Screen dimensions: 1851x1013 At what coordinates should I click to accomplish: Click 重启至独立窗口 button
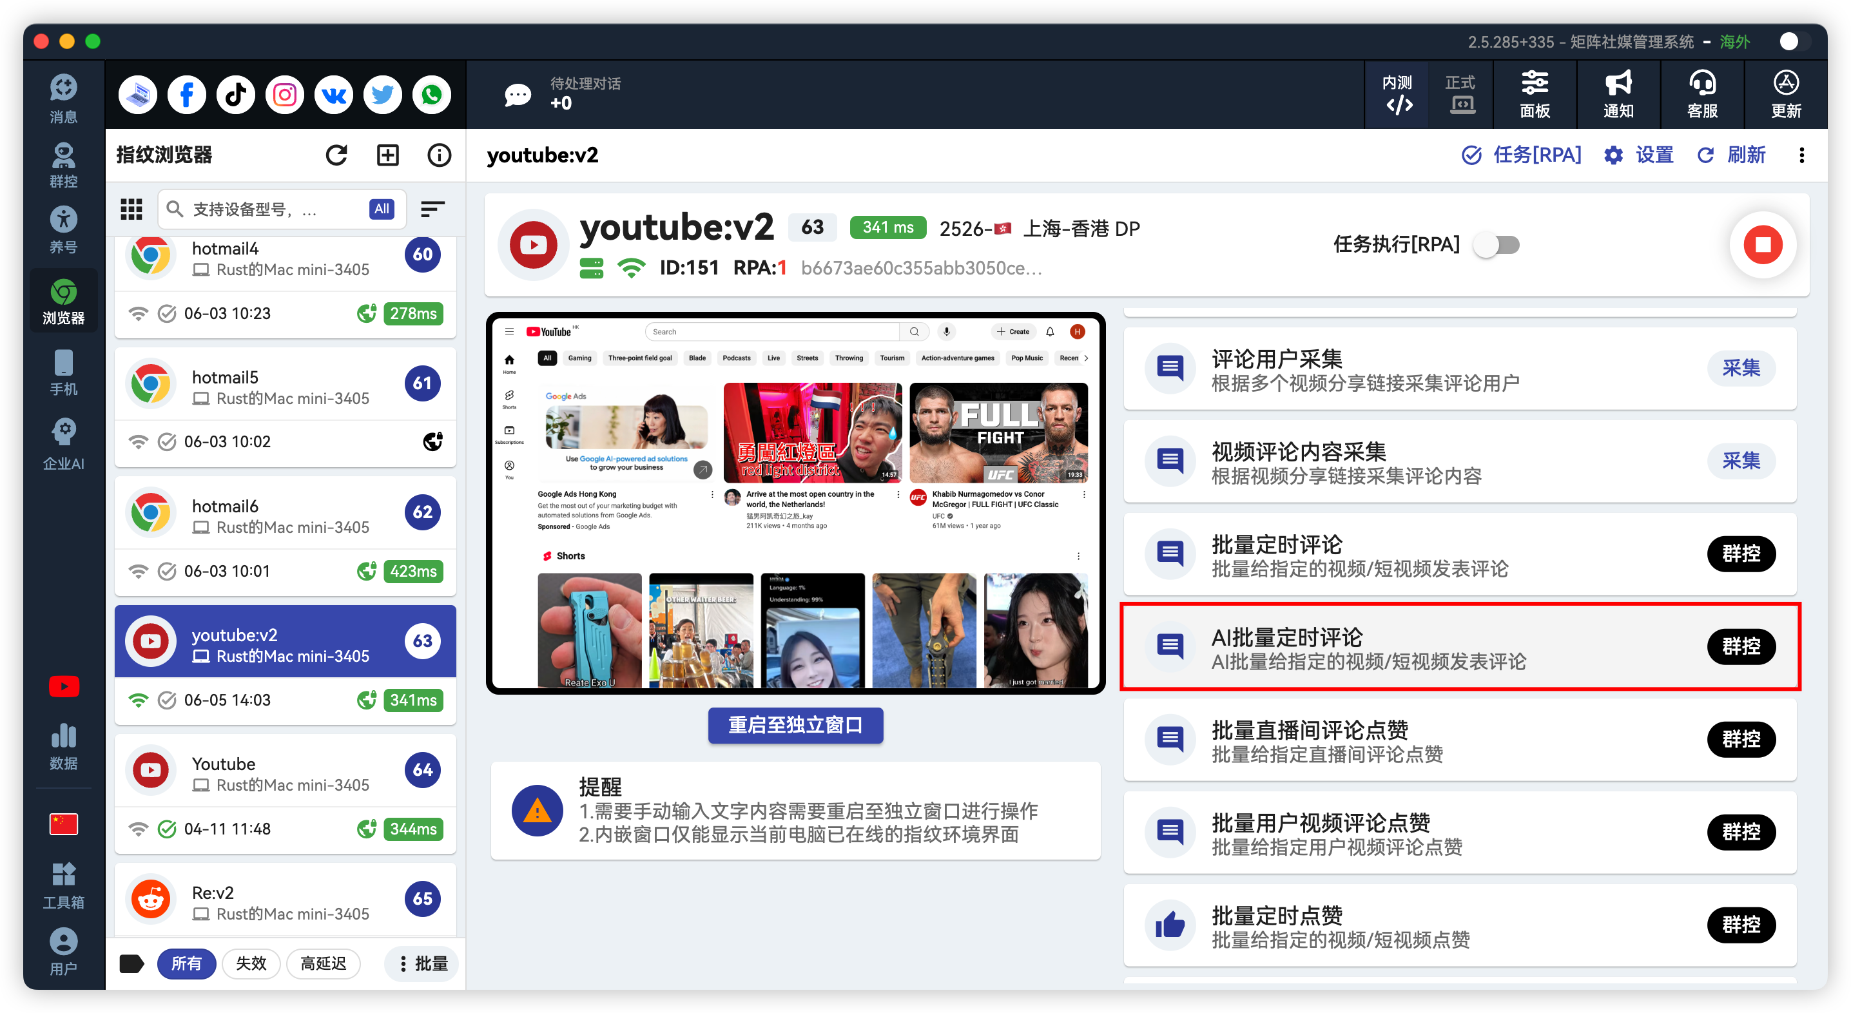coord(795,725)
